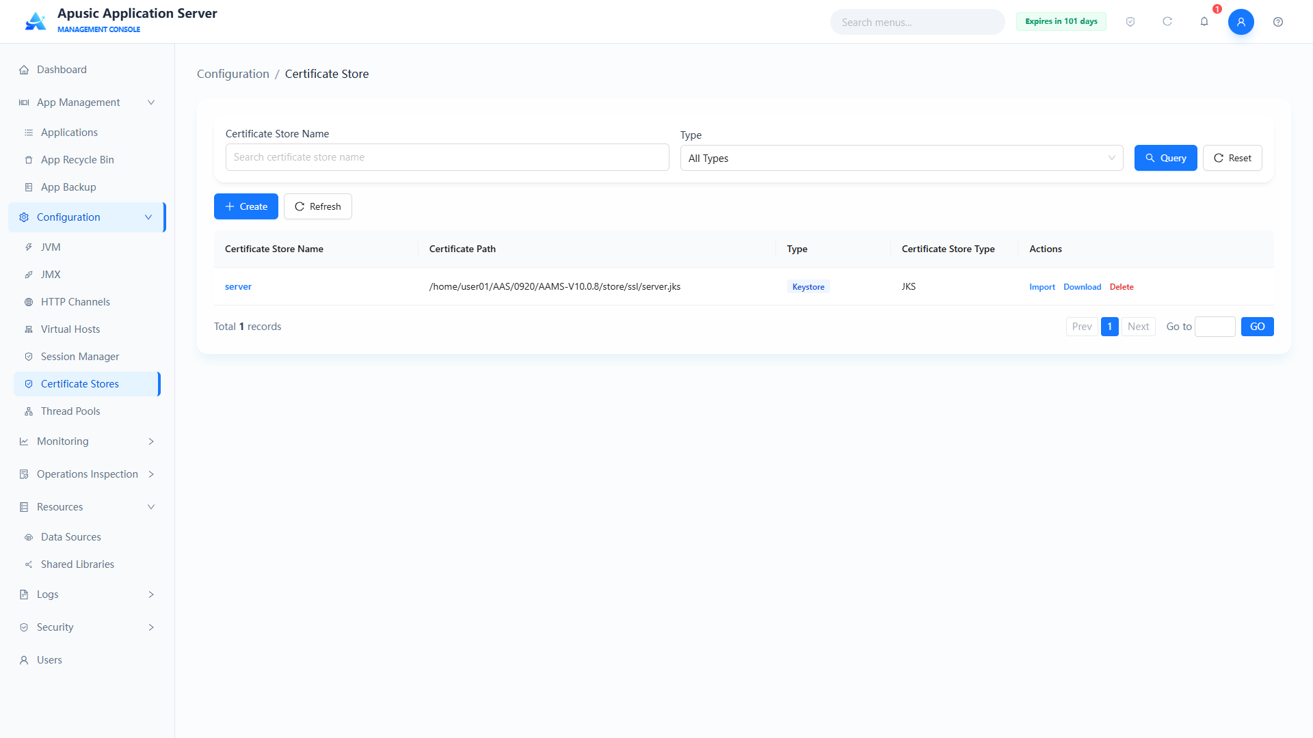Click the App Recycle Bin trash icon
Viewport: 1313px width, 738px height.
click(x=29, y=160)
